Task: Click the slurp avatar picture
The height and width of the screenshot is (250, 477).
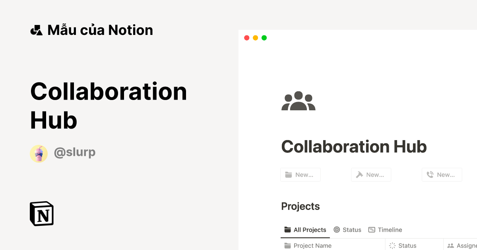Action: 39,153
